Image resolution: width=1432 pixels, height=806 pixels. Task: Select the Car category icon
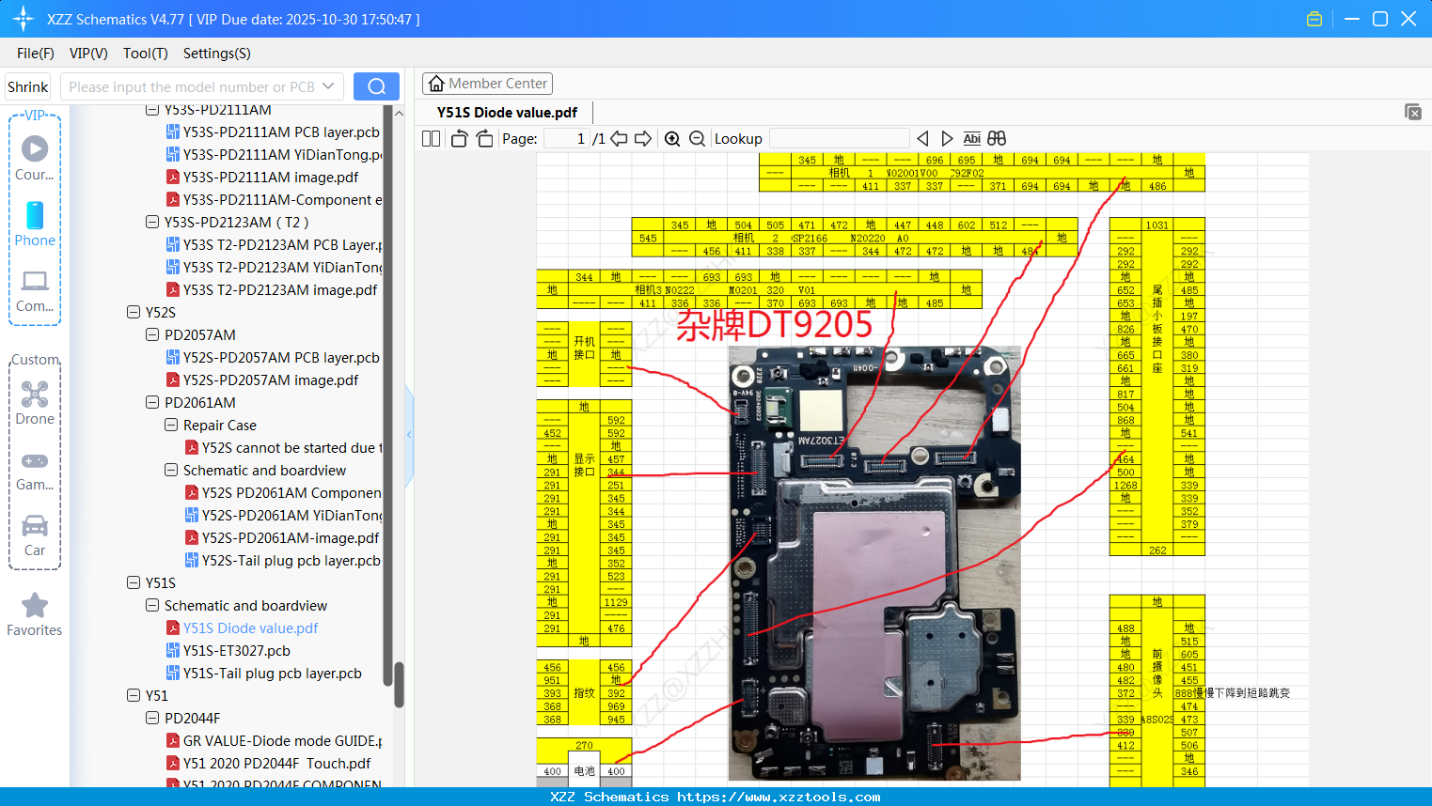pyautogui.click(x=34, y=526)
